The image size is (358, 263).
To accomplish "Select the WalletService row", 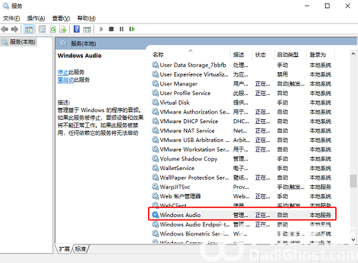I will tap(242, 168).
